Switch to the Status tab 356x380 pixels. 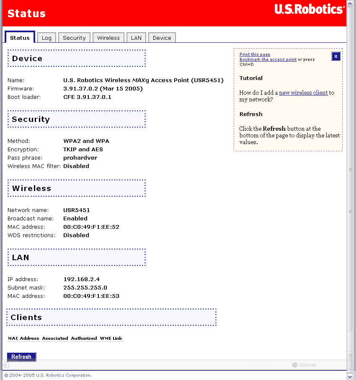[x=20, y=38]
